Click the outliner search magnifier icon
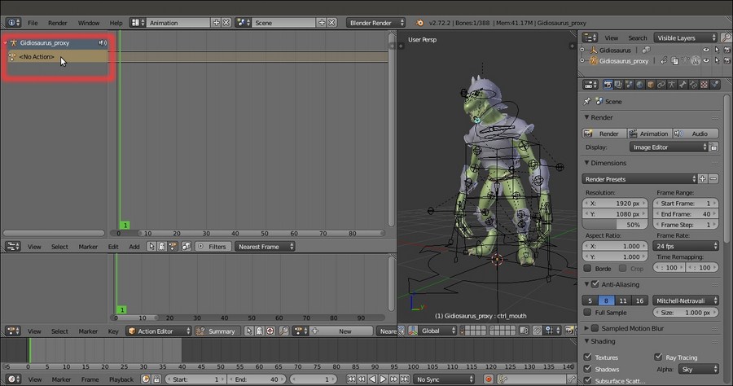This screenshot has width=733, height=386. (x=726, y=37)
